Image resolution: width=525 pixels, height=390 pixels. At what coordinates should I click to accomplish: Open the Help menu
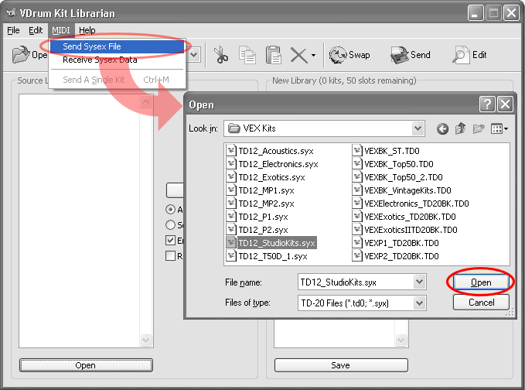coord(87,30)
